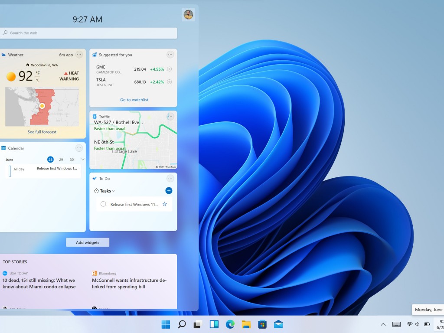Click the Task View taskbar icon
The height and width of the screenshot is (333, 444).
pos(198,324)
